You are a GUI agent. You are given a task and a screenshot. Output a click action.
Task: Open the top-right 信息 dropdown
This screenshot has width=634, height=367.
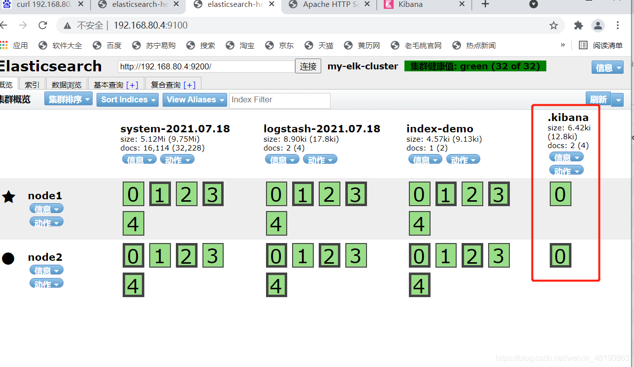click(x=607, y=67)
